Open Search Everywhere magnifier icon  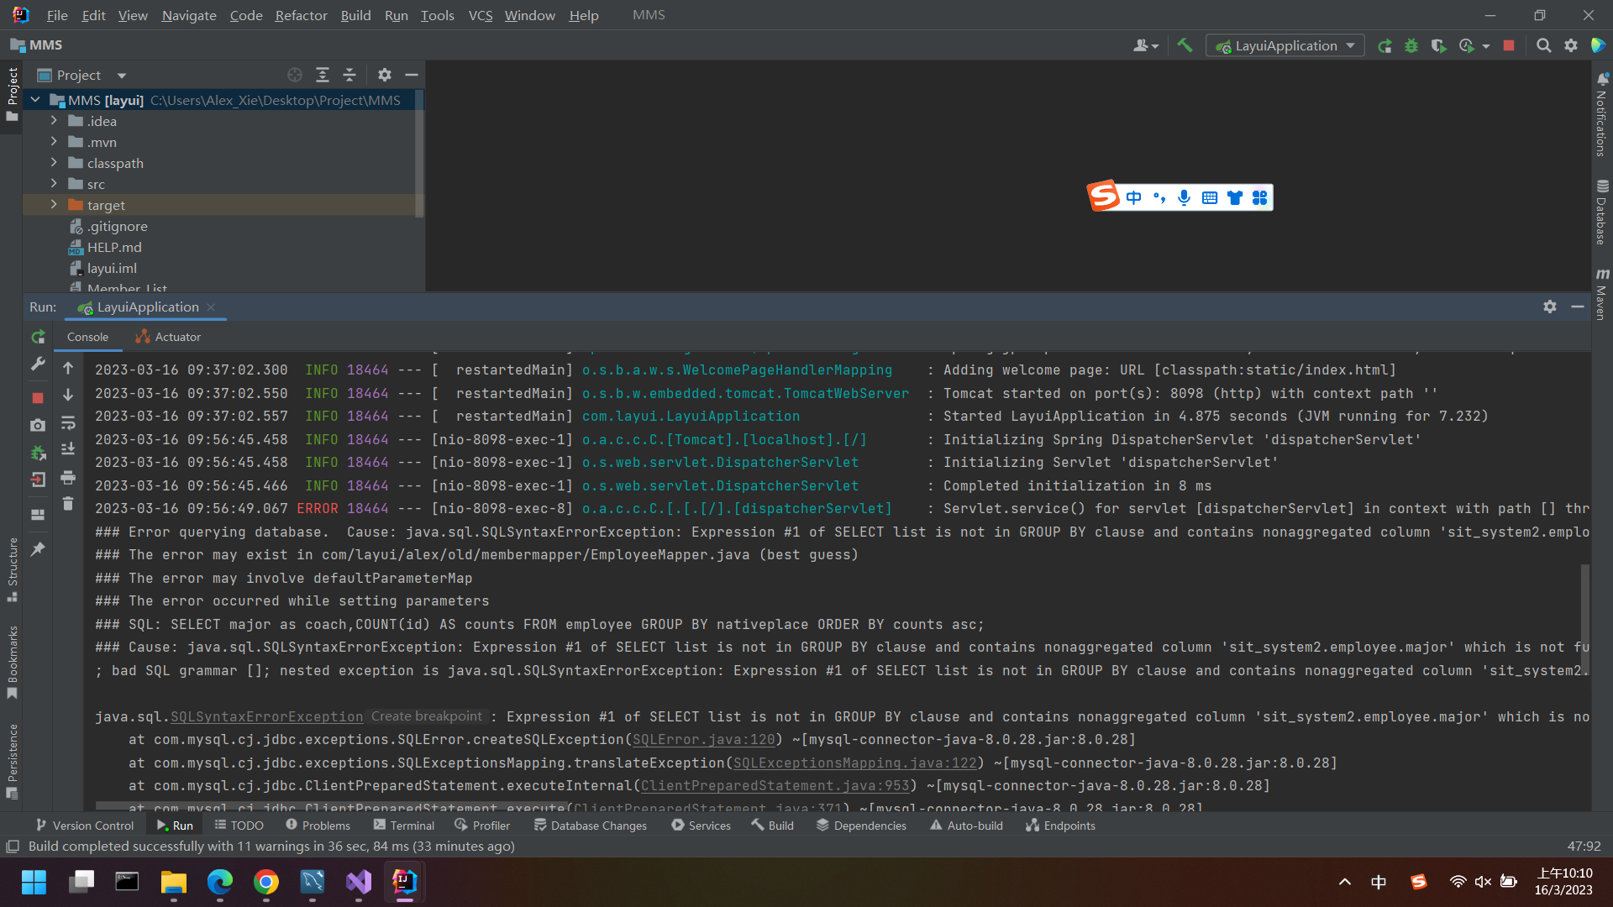[1543, 46]
